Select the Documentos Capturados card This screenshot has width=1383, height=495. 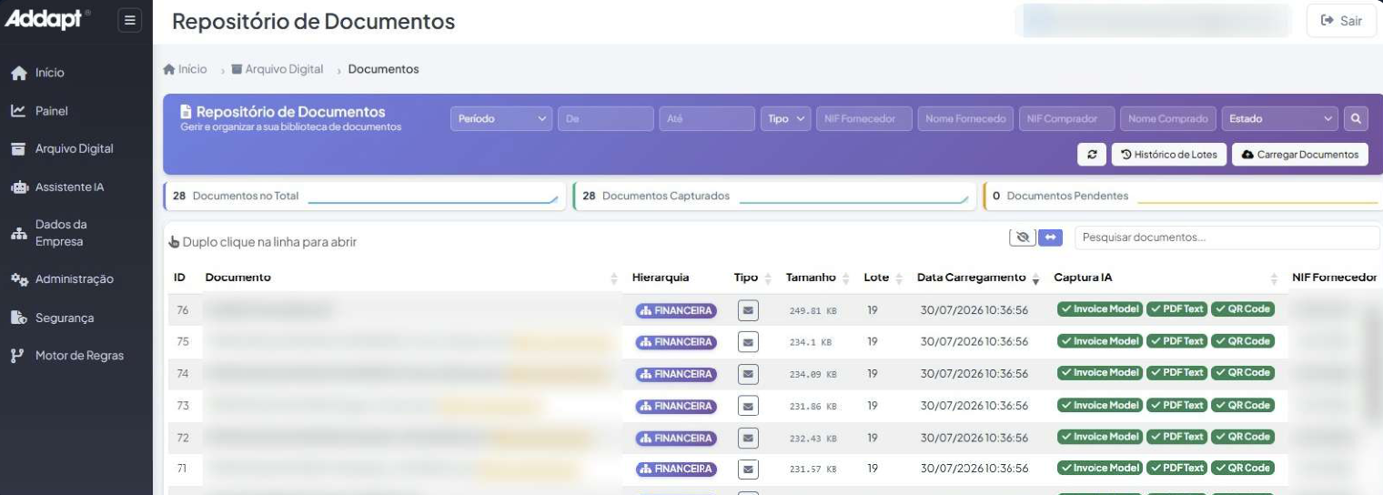pyautogui.click(x=774, y=196)
